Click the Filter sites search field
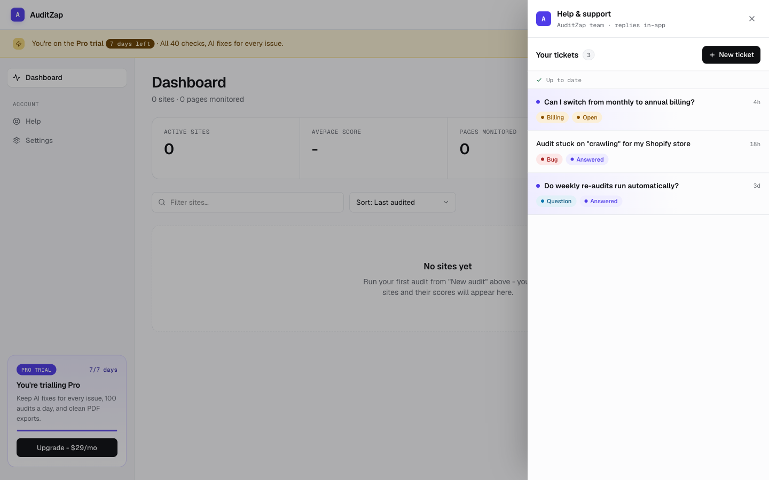Image resolution: width=769 pixels, height=480 pixels. [x=248, y=202]
